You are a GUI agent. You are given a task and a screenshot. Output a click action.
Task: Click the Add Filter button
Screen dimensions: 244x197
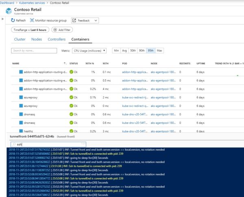click(62, 30)
